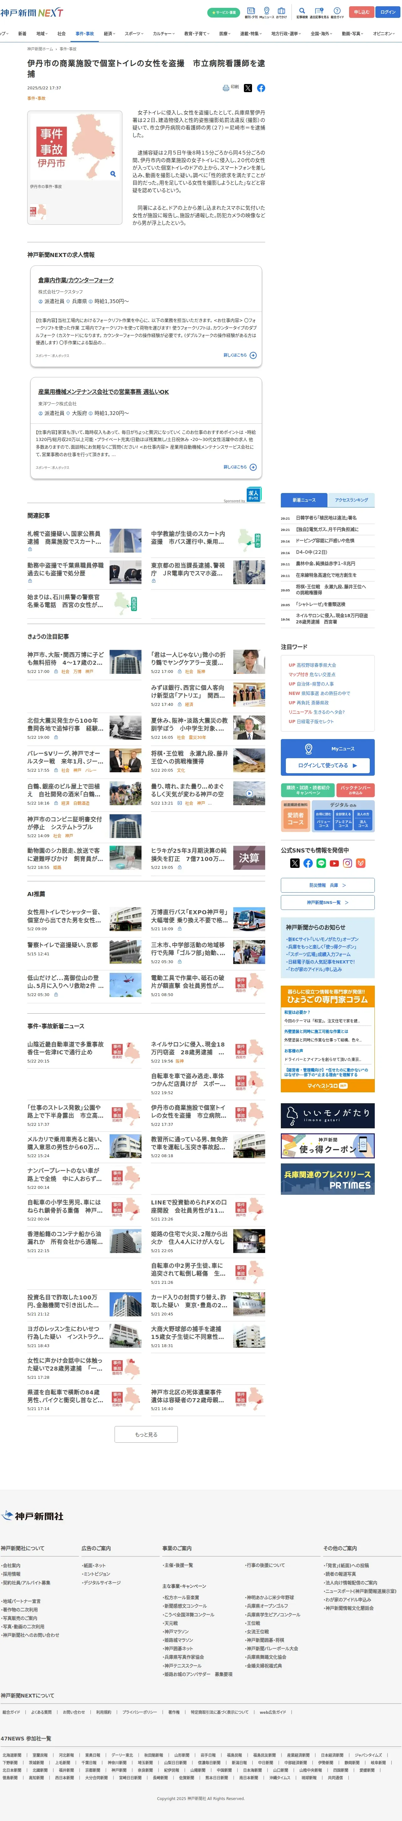Open the マイベストプロ banner link
402x1821 pixels.
(328, 1086)
